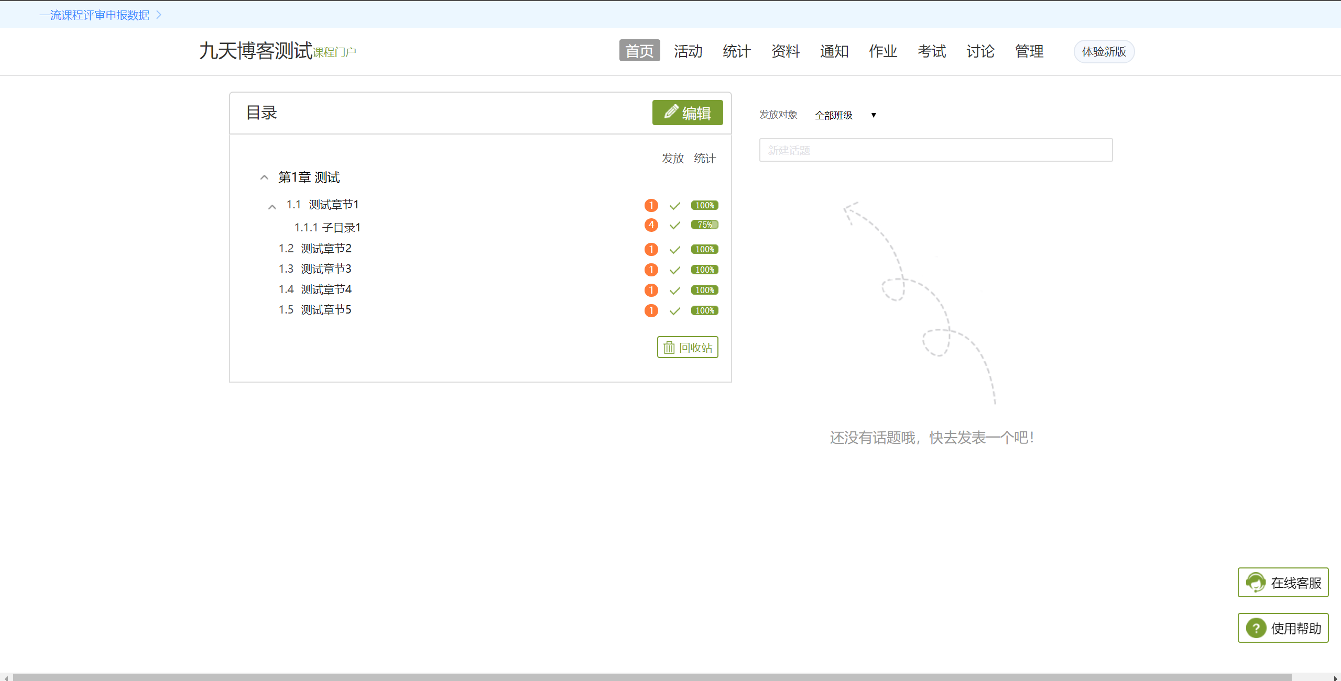This screenshot has width=1341, height=681.
Task: Open the 一流课程评审申报数据 breadcrumb link
Action: (94, 14)
